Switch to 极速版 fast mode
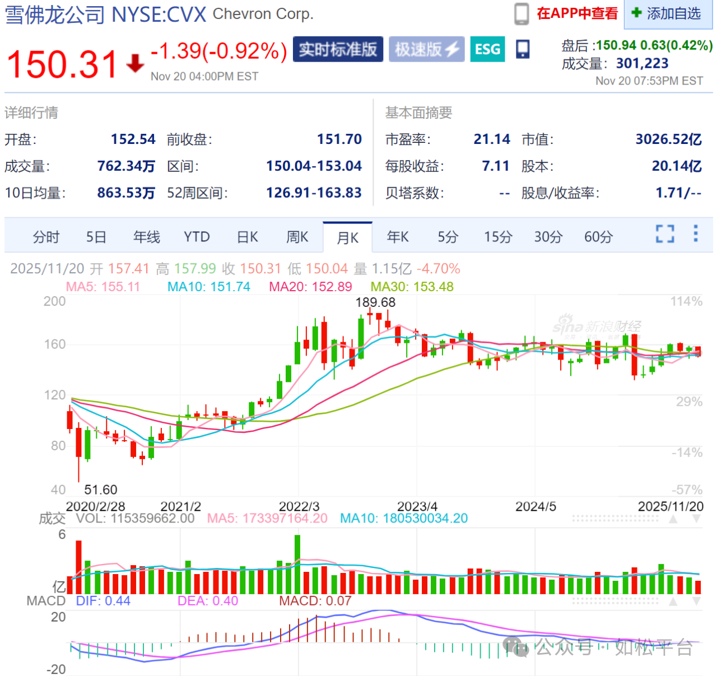 click(x=426, y=49)
